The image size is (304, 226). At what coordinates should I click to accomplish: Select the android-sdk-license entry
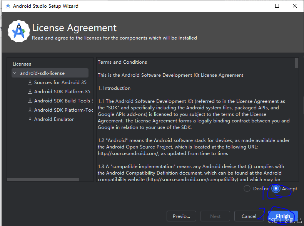coord(50,73)
